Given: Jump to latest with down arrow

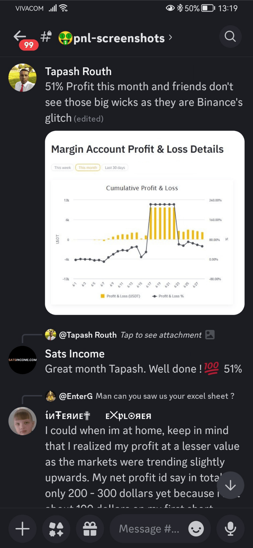Looking at the screenshot, I should 230,485.
